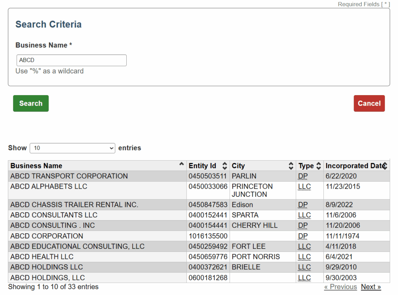Click the Incorporated Date sort arrows

point(385,166)
